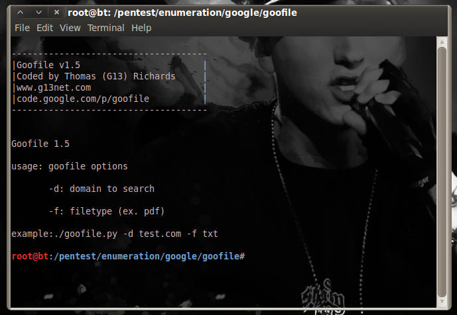Open the View menu
457x315 pixels.
pyautogui.click(x=70, y=28)
